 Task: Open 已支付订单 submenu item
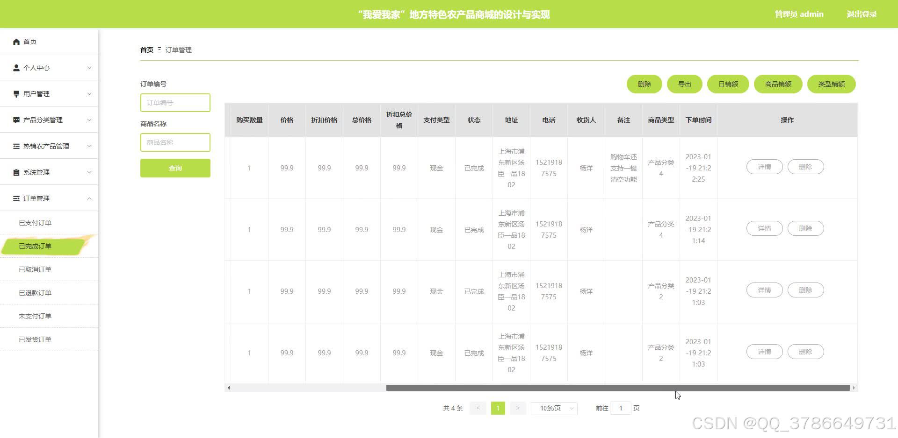[49, 223]
